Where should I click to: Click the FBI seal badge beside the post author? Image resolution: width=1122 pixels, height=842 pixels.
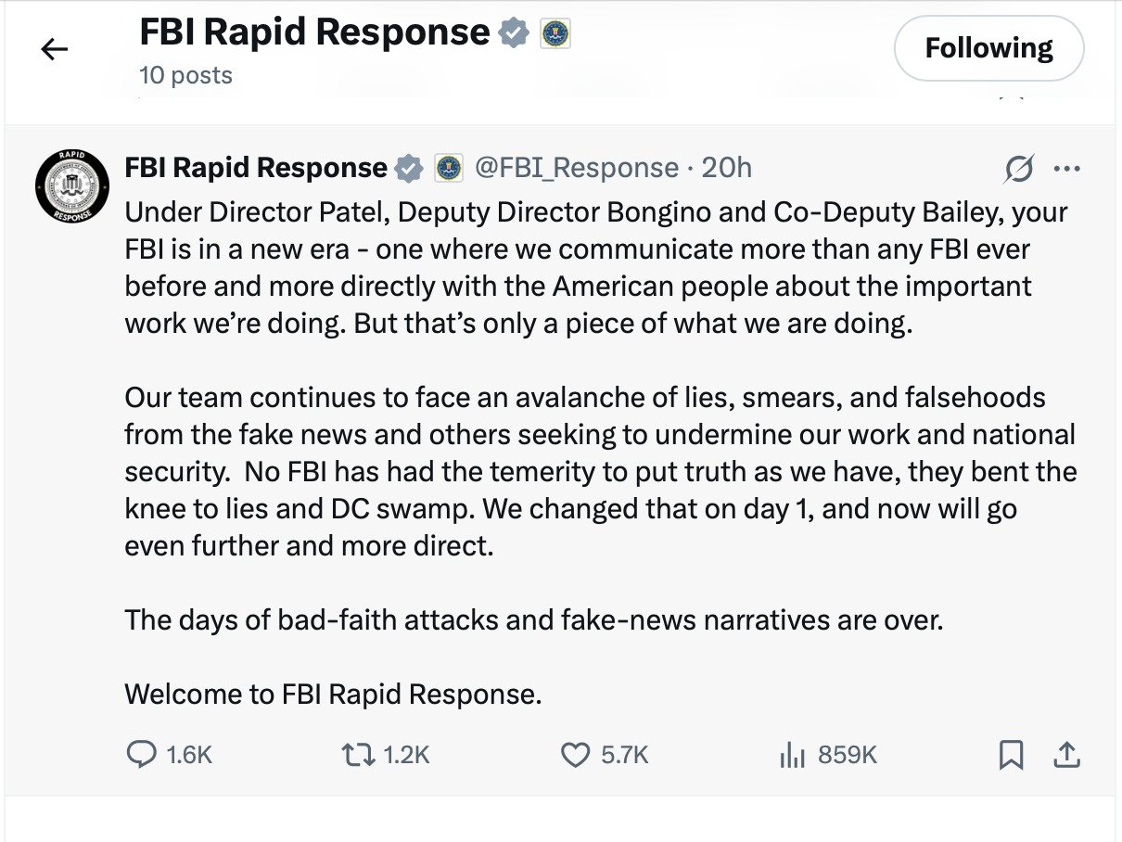click(x=449, y=168)
